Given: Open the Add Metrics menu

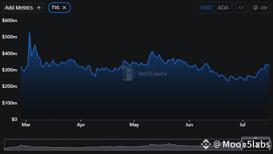Looking at the screenshot, I should (x=23, y=8).
